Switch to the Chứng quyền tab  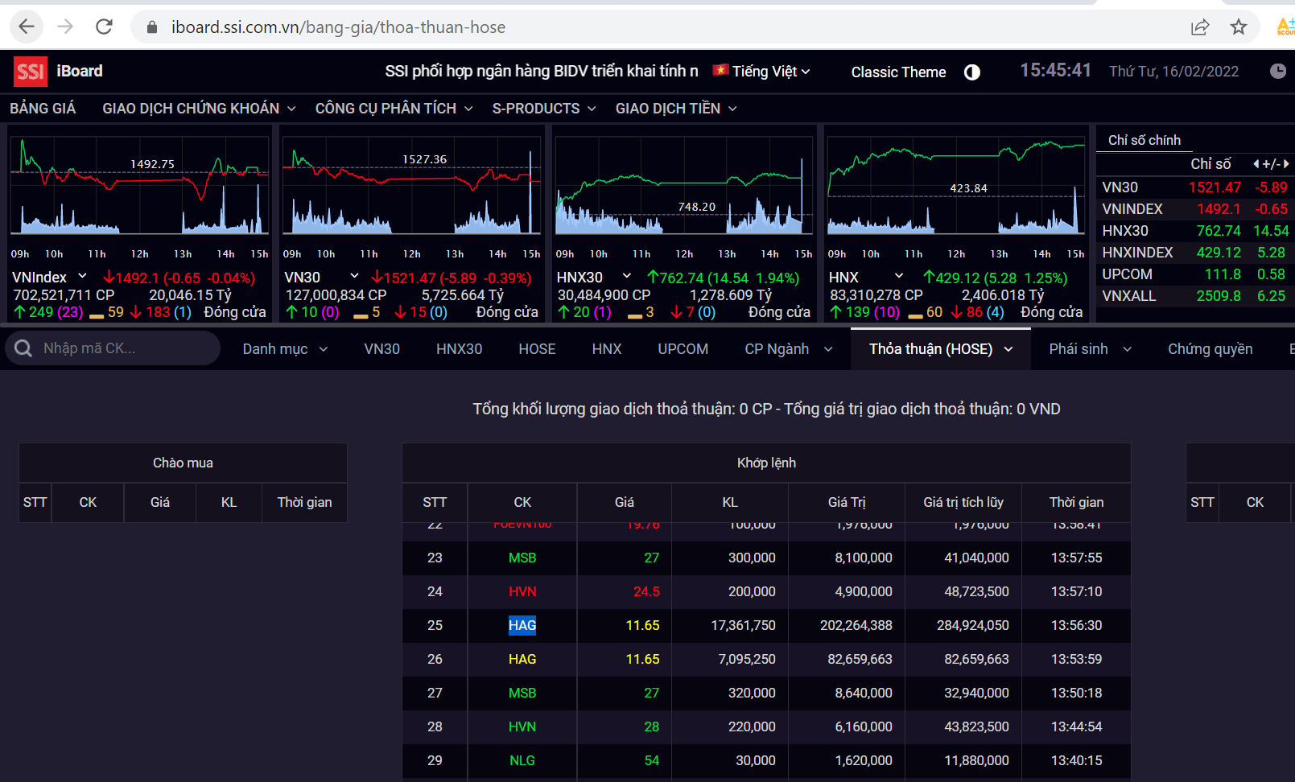pyautogui.click(x=1210, y=349)
